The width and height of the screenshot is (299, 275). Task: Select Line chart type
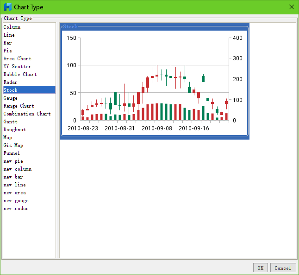coord(29,35)
